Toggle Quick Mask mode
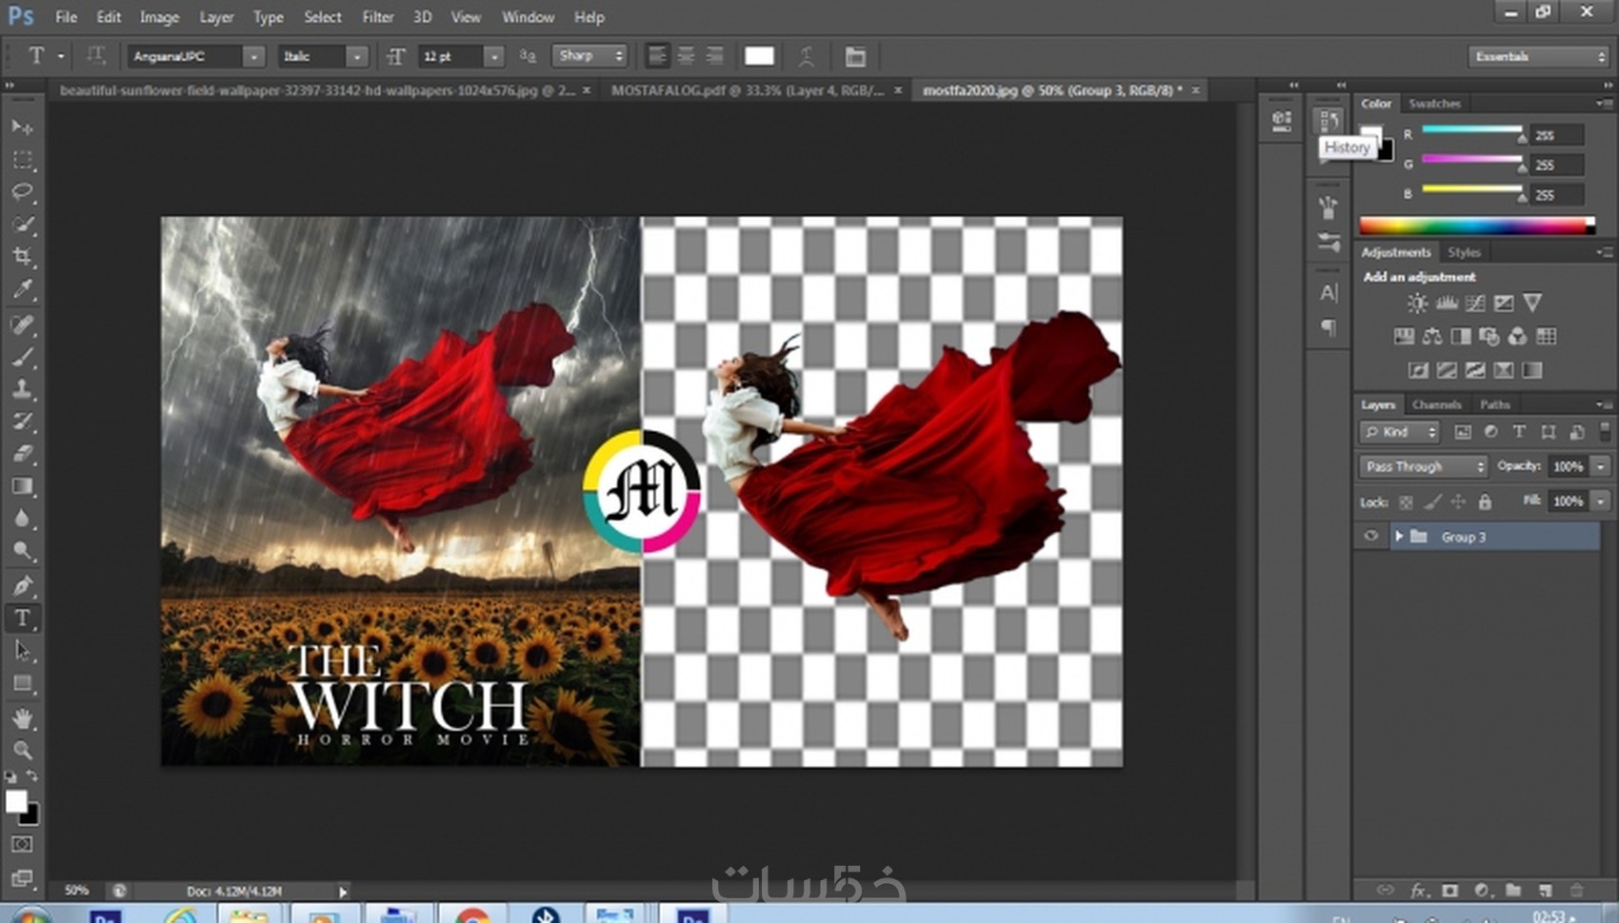 pos(23,844)
